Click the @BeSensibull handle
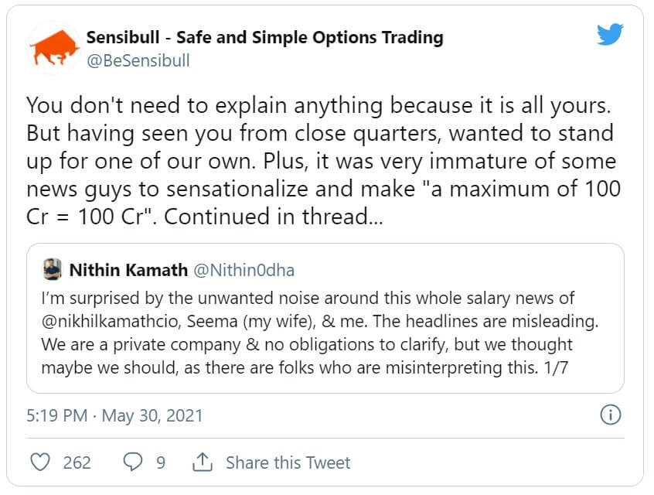 tap(138, 60)
